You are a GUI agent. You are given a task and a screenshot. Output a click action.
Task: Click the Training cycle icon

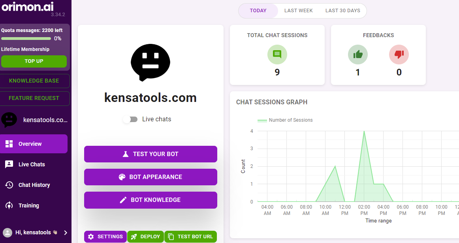pos(9,205)
